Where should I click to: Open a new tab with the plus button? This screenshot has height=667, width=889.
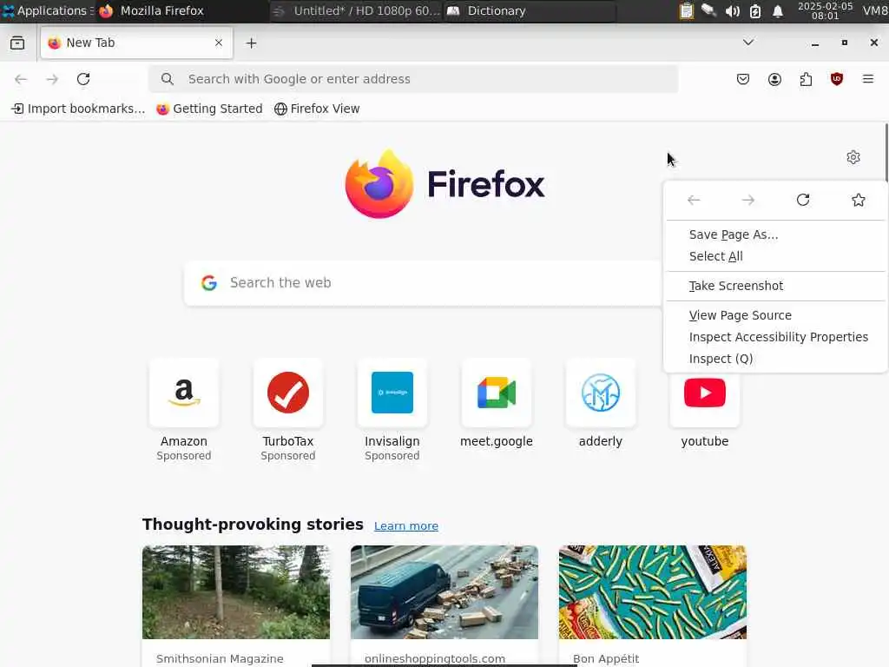(251, 43)
